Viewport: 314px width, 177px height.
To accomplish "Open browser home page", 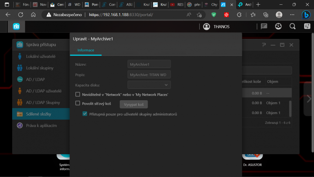I will [33, 15].
